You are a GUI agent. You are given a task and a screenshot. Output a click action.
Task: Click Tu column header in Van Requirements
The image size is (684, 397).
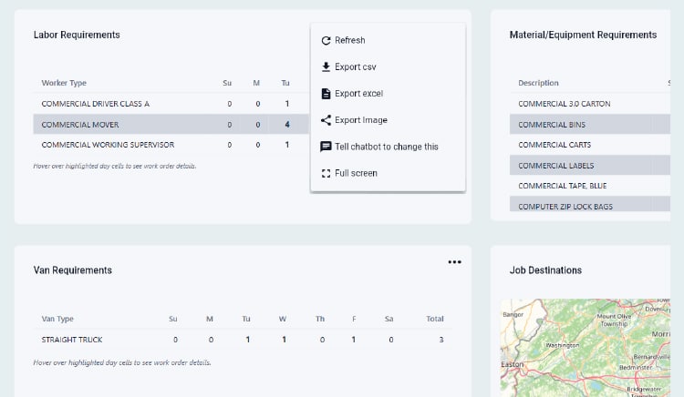[x=246, y=319]
